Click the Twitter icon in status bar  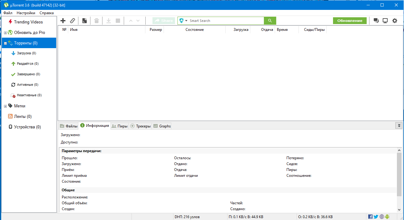376,217
